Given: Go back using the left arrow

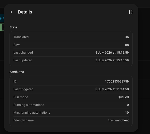Looking at the screenshot, I should (11, 12).
